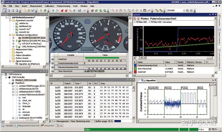The height and width of the screenshot is (132, 222).
Task: Expand the DS1005 PPC Board node
Action: point(13,38)
